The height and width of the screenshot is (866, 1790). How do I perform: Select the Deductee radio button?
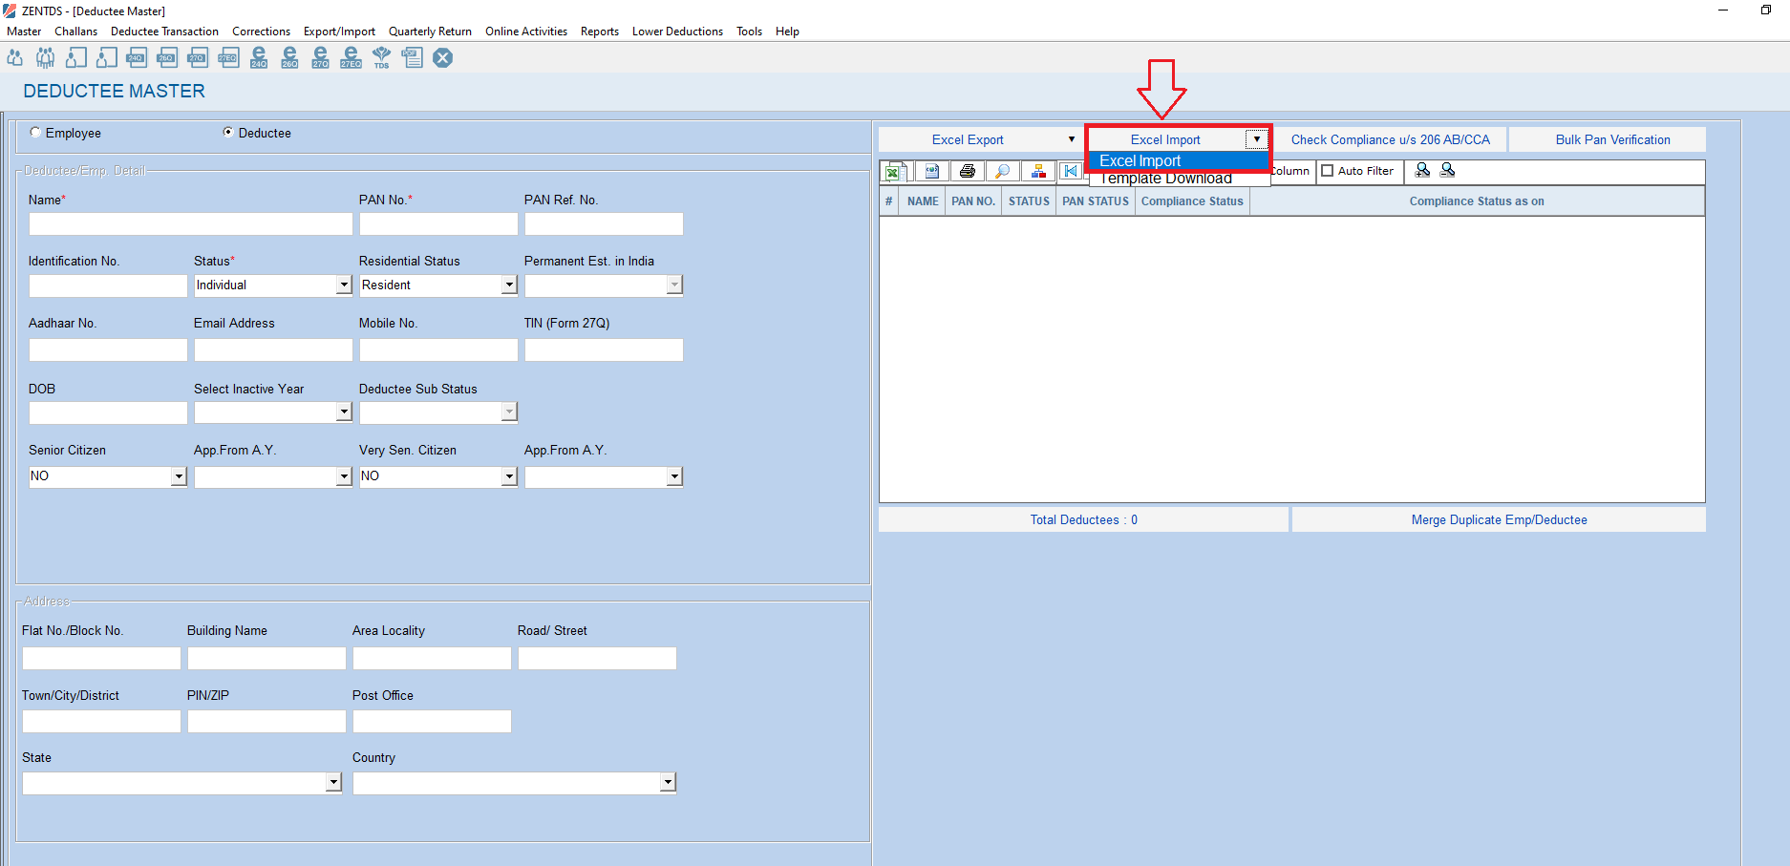227,133
